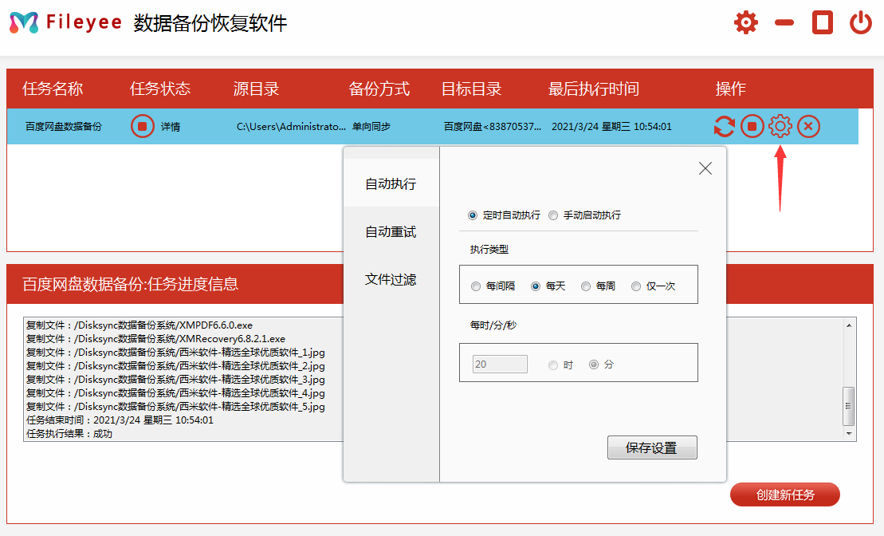Select 手动启动执行 radio option
Screen dimensions: 884x536
553,215
